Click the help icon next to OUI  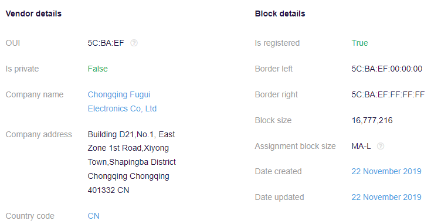134,43
